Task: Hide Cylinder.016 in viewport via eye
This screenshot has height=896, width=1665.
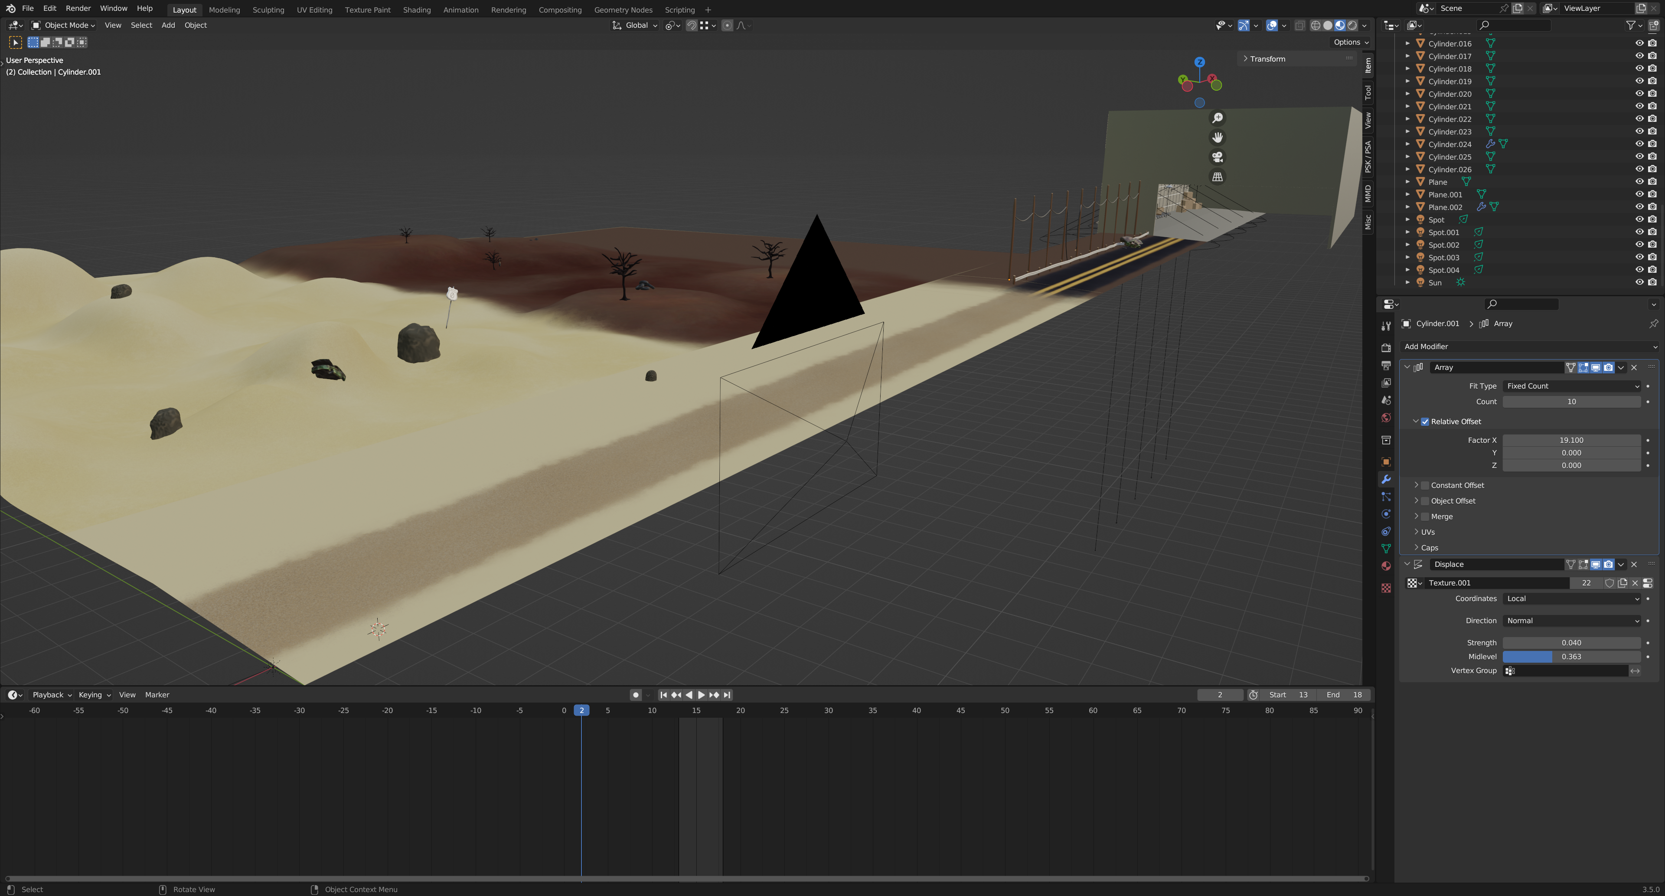Action: [x=1639, y=43]
